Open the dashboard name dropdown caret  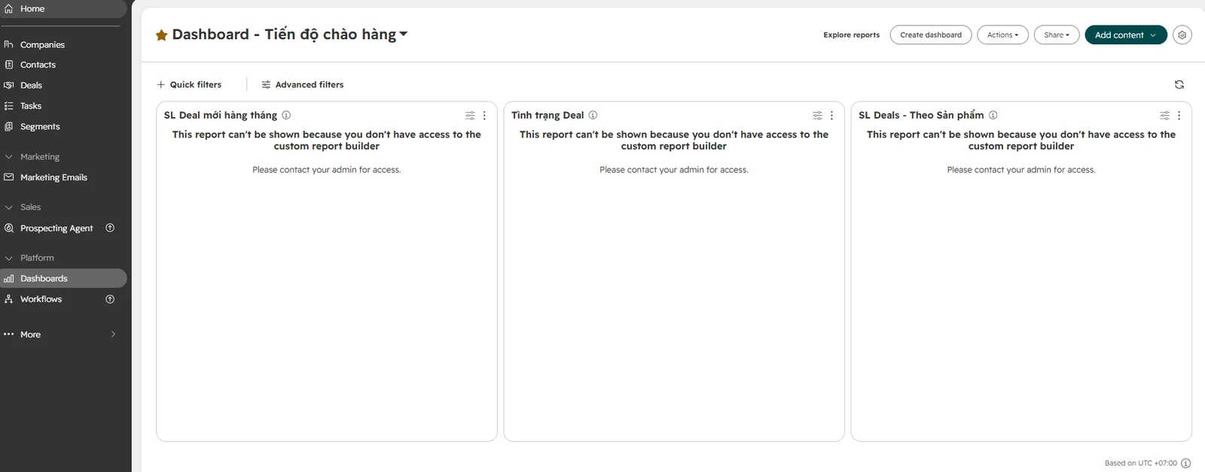(x=404, y=34)
